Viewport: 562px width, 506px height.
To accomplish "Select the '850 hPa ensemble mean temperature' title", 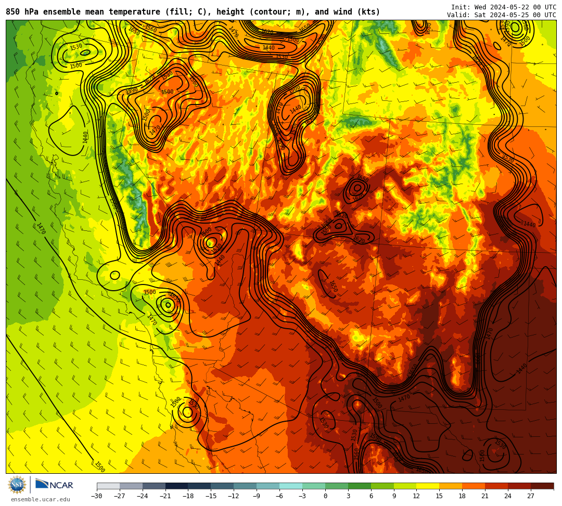I will [84, 12].
